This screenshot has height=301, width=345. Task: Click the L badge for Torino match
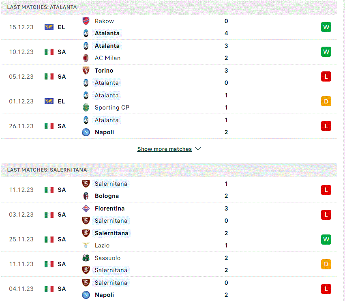click(326, 77)
